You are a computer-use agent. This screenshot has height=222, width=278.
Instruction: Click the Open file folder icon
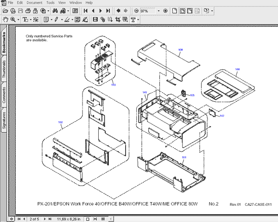(6, 11)
